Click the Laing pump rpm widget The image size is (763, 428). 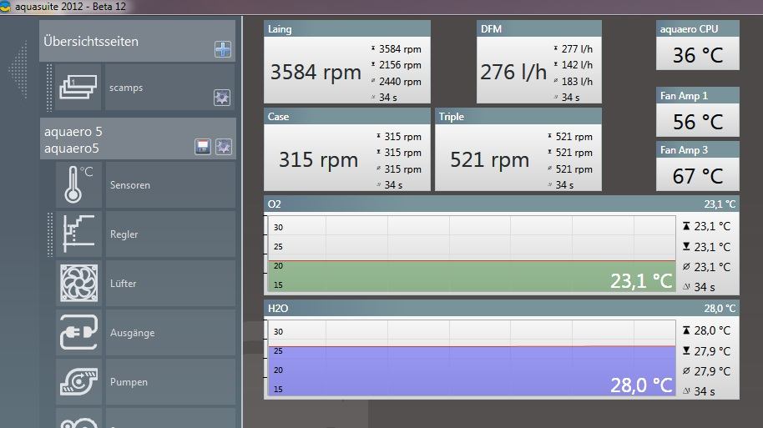[346, 70]
